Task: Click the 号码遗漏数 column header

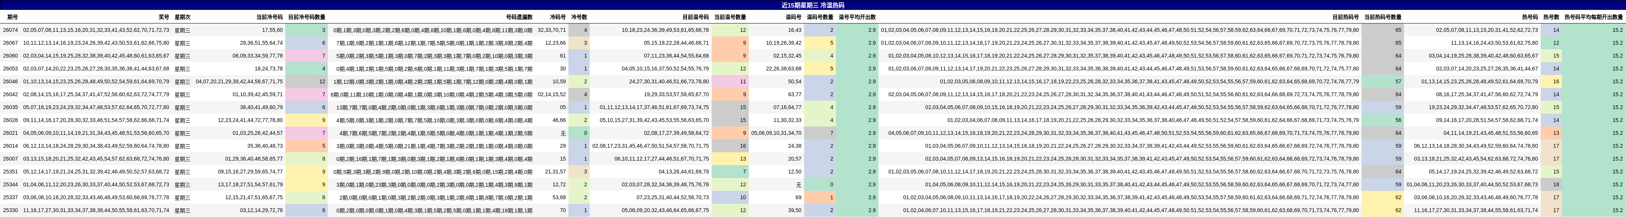Action: pyautogui.click(x=519, y=18)
